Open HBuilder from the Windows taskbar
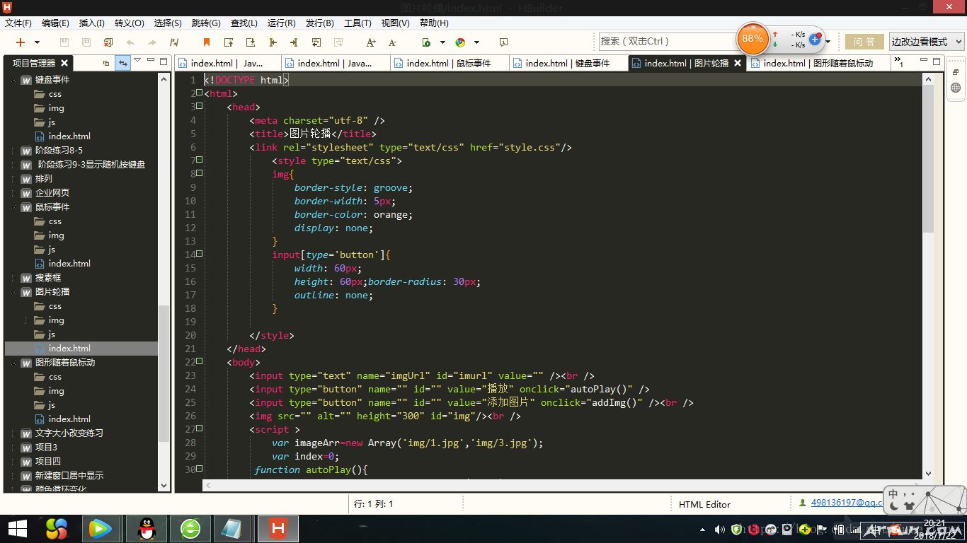The height and width of the screenshot is (543, 967). pos(278,528)
